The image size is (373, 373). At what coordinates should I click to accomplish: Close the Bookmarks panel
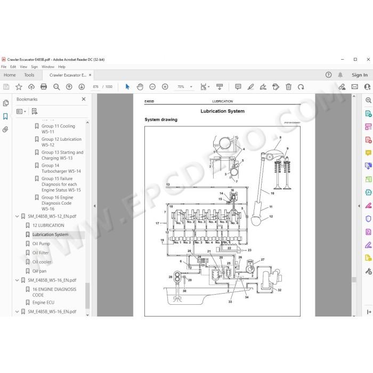(x=84, y=99)
